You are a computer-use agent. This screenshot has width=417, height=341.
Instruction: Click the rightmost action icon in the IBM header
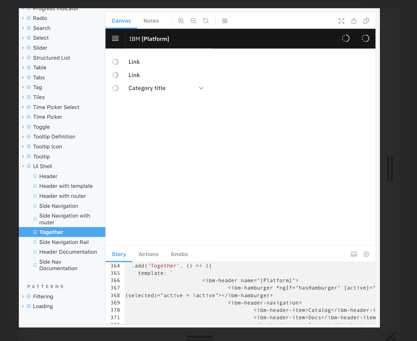point(365,38)
